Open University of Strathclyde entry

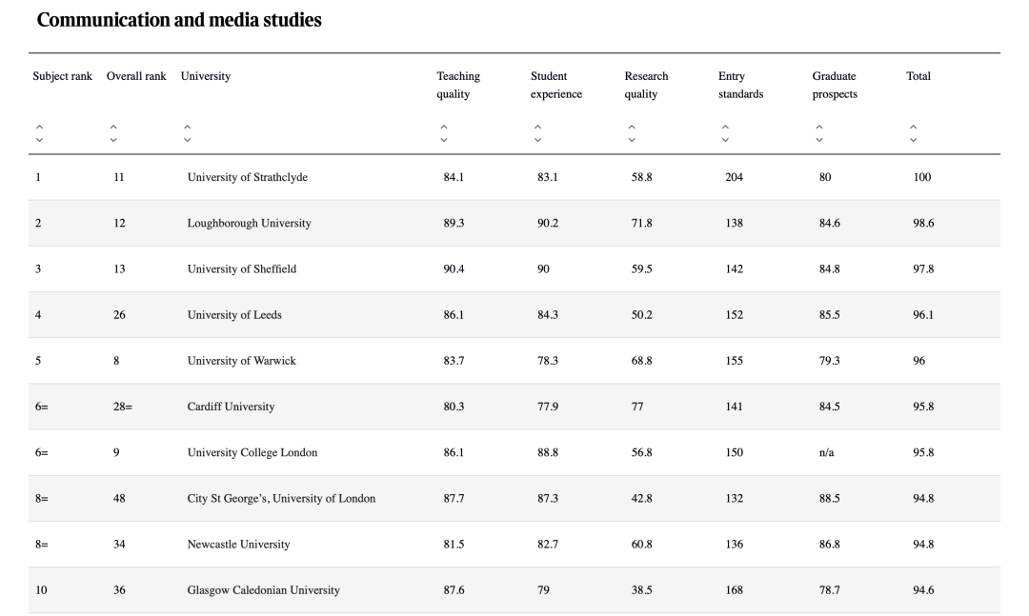(247, 177)
